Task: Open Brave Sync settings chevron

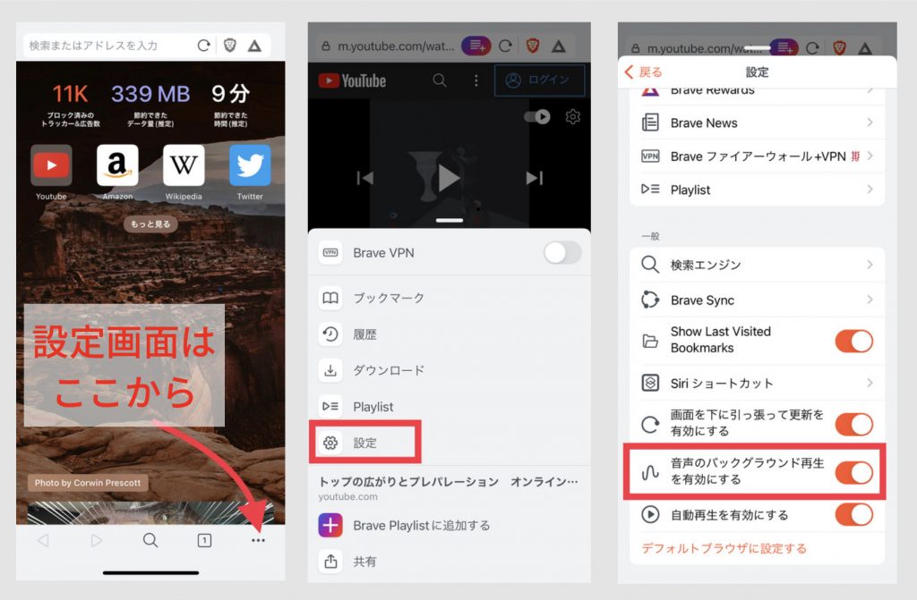Action: (x=869, y=300)
